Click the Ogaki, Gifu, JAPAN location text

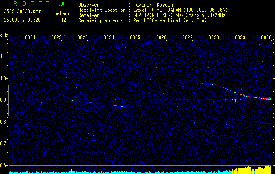tap(181, 10)
